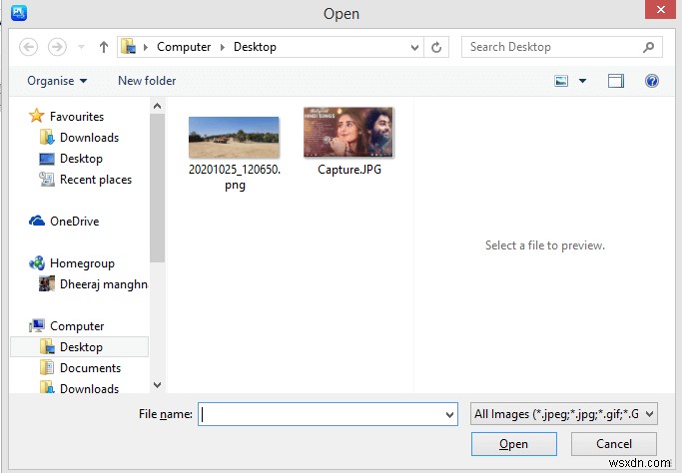682x473 pixels.
Task: Change the view layout icon
Action: 561,81
